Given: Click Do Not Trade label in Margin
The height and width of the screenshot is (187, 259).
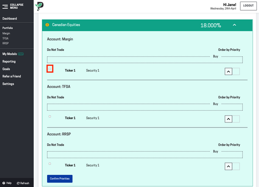Looking at the screenshot, I should tap(56, 50).
